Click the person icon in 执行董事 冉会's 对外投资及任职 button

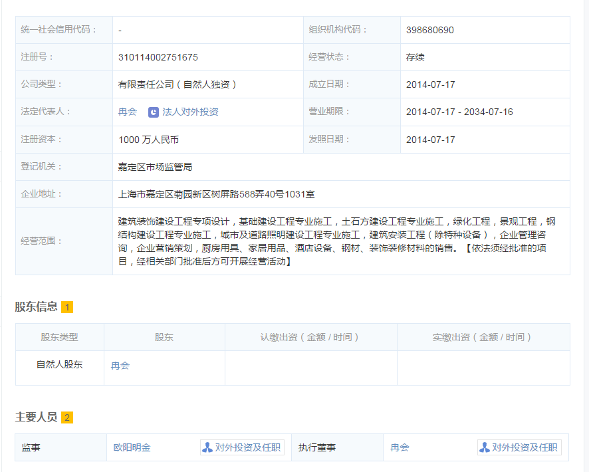pos(485,447)
